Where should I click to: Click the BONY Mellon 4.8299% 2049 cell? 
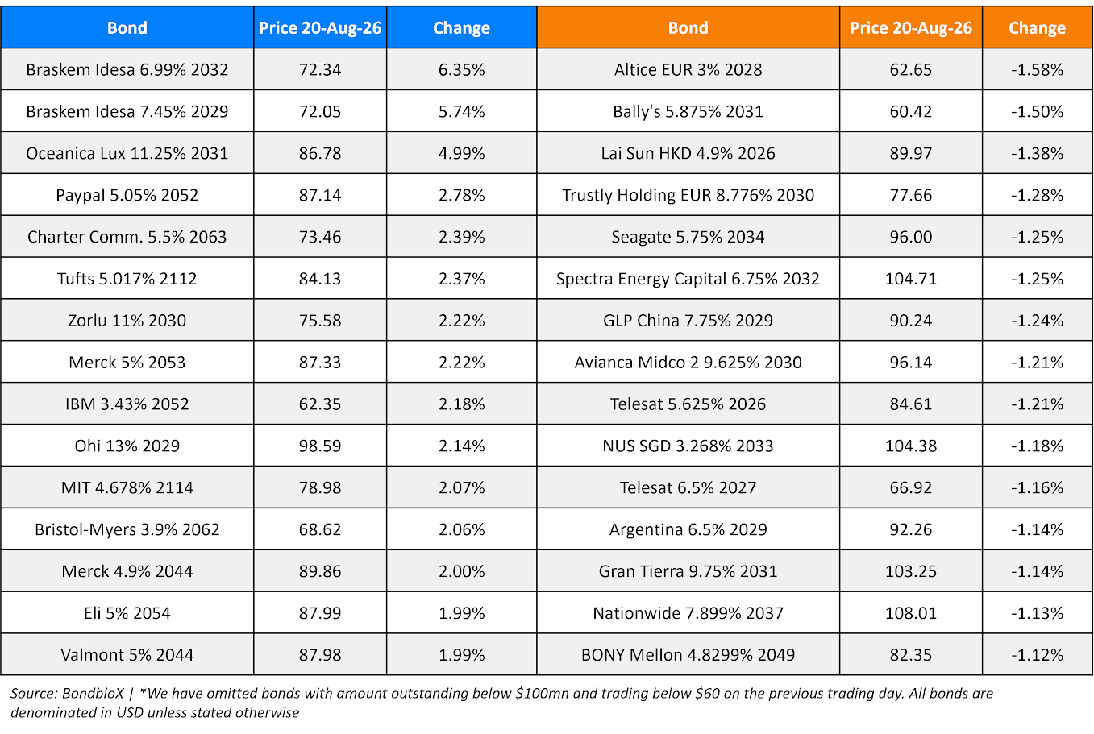(688, 655)
